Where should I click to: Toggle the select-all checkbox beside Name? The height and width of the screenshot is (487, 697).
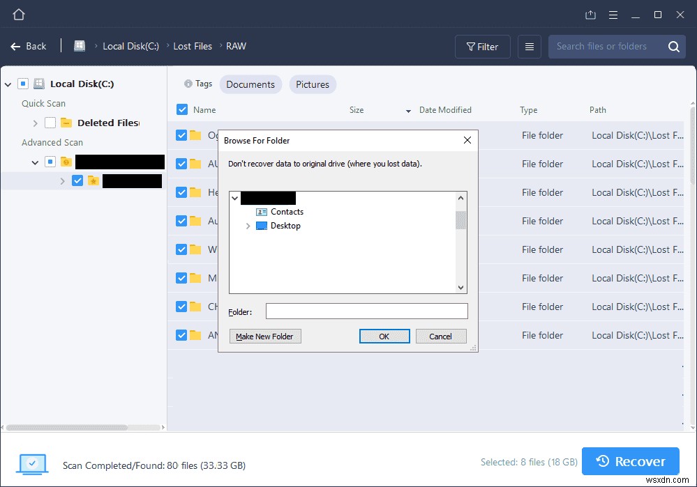(182, 109)
